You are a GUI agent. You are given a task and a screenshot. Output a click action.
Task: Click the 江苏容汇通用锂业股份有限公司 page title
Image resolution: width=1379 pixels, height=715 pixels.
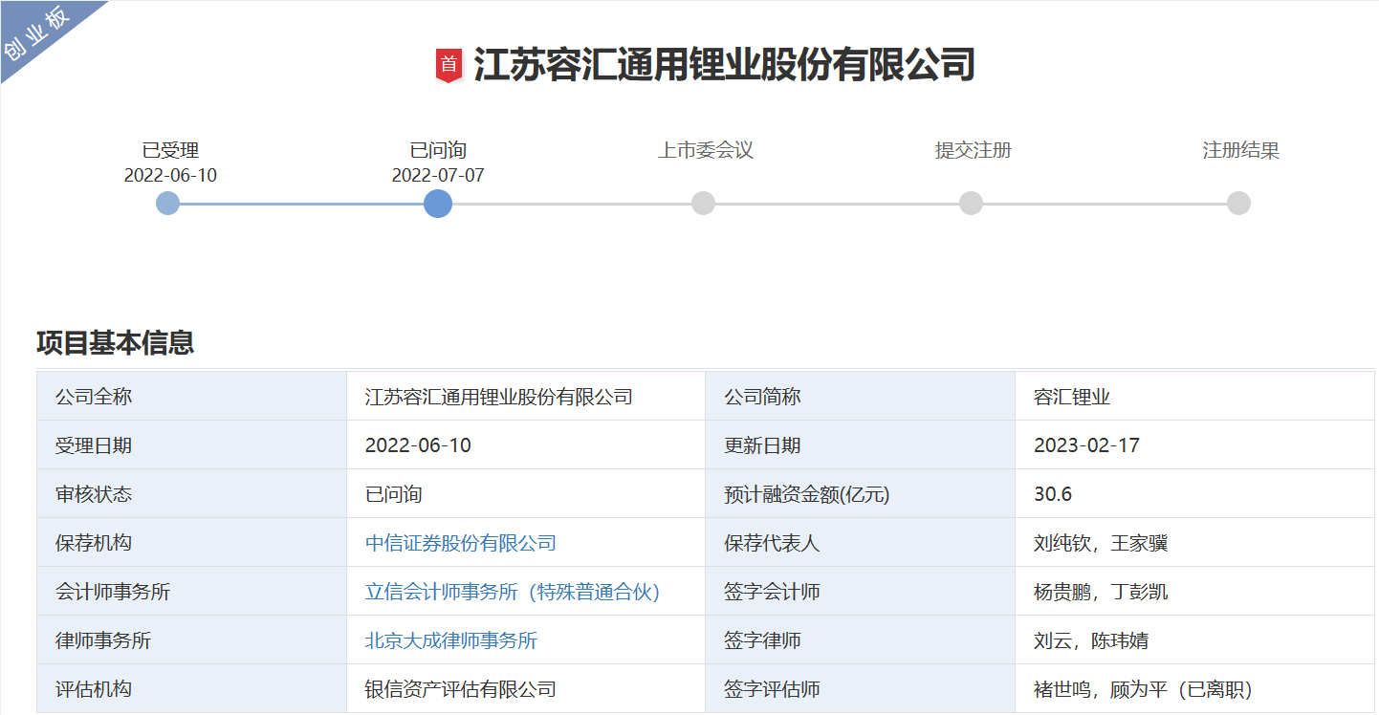pos(724,65)
